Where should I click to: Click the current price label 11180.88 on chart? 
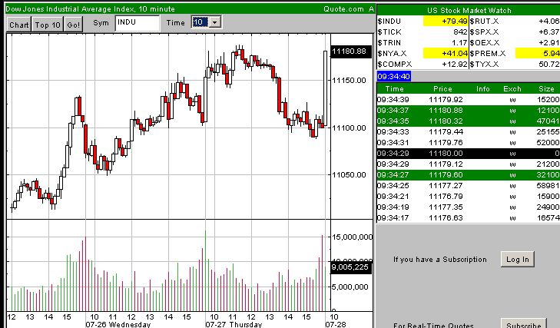click(x=351, y=51)
